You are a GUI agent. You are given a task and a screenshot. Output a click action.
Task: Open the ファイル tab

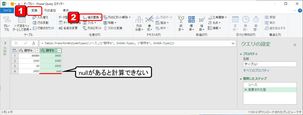[x=7, y=11]
